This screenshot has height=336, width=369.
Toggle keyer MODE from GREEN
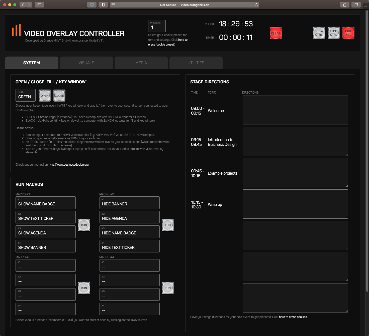(25, 95)
